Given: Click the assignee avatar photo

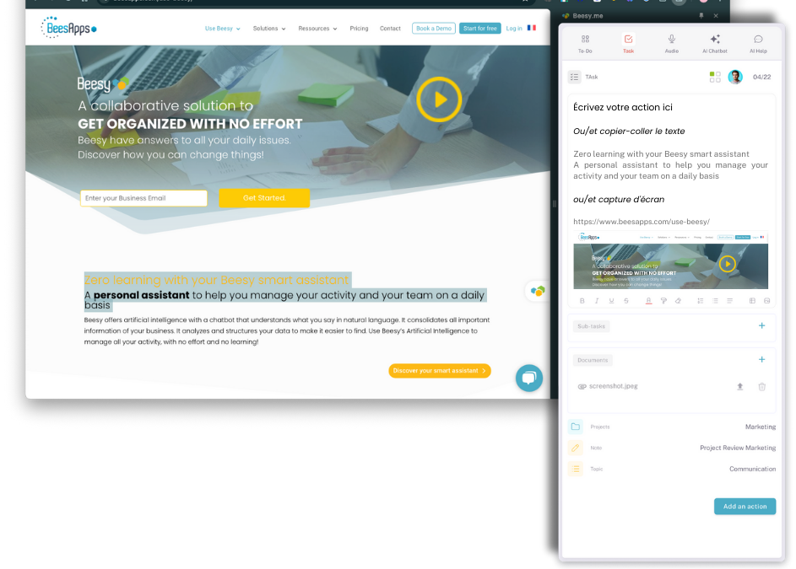Looking at the screenshot, I should [735, 77].
